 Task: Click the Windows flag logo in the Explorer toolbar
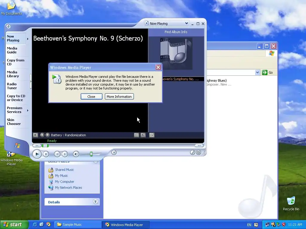pyautogui.click(x=271, y=54)
